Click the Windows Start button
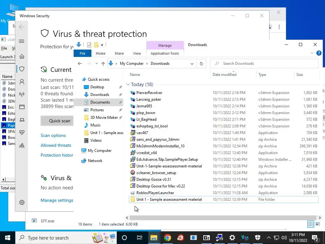325x244 pixels. (8, 238)
